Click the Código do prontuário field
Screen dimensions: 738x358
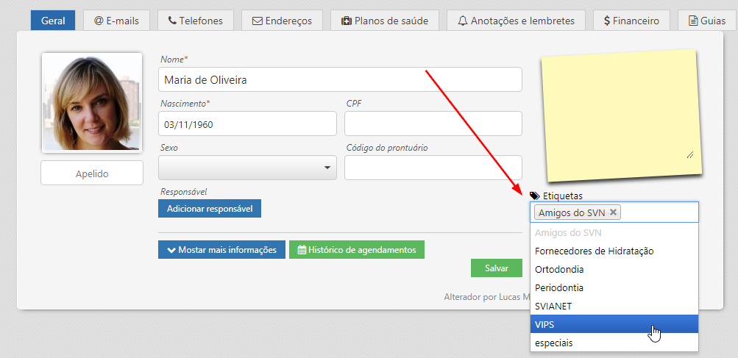pyautogui.click(x=433, y=168)
